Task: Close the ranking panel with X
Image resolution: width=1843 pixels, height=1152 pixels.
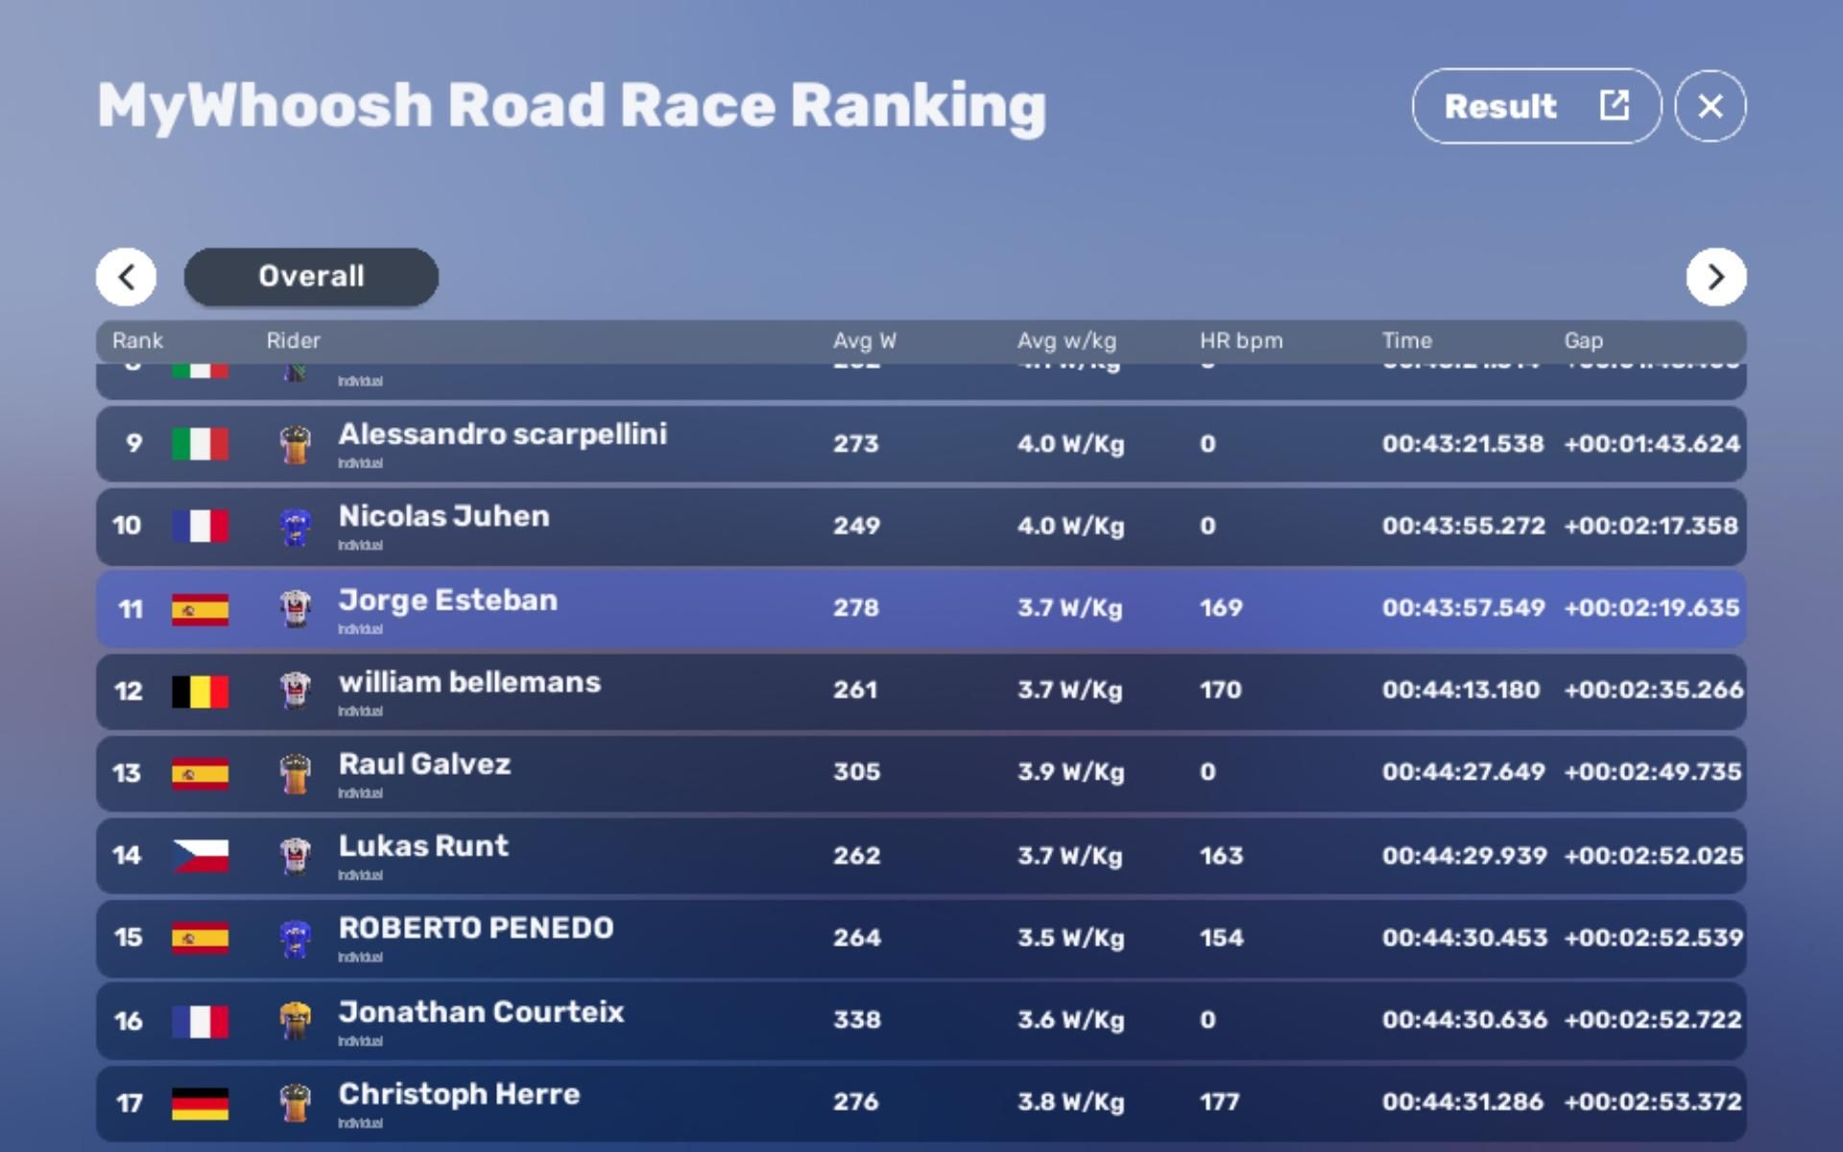Action: (1710, 106)
